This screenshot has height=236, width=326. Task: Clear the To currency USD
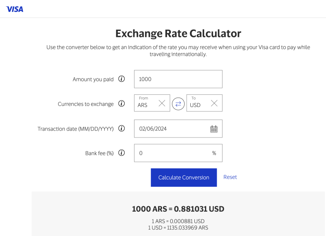point(214,103)
